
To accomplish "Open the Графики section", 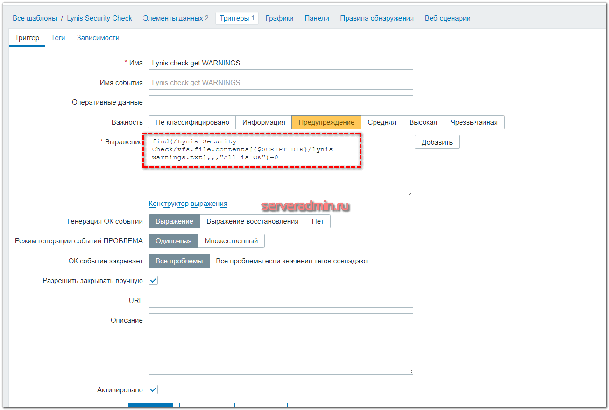I will coord(279,18).
